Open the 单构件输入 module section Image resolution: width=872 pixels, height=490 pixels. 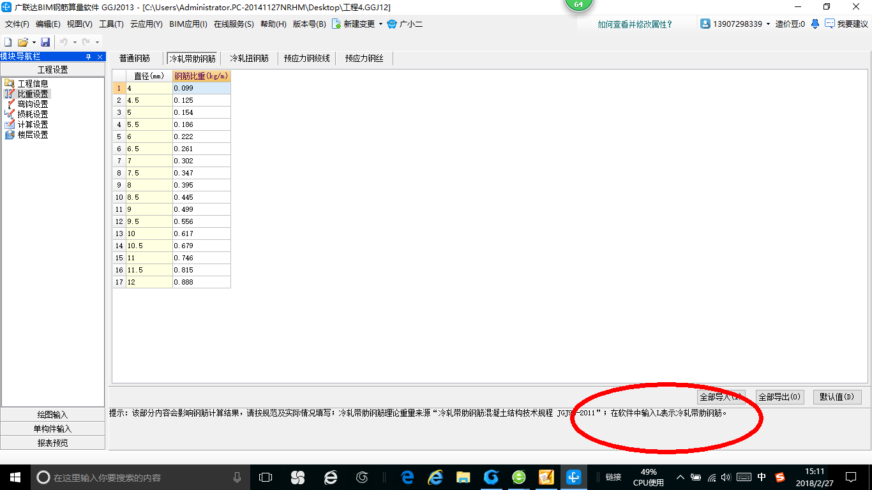pyautogui.click(x=52, y=429)
